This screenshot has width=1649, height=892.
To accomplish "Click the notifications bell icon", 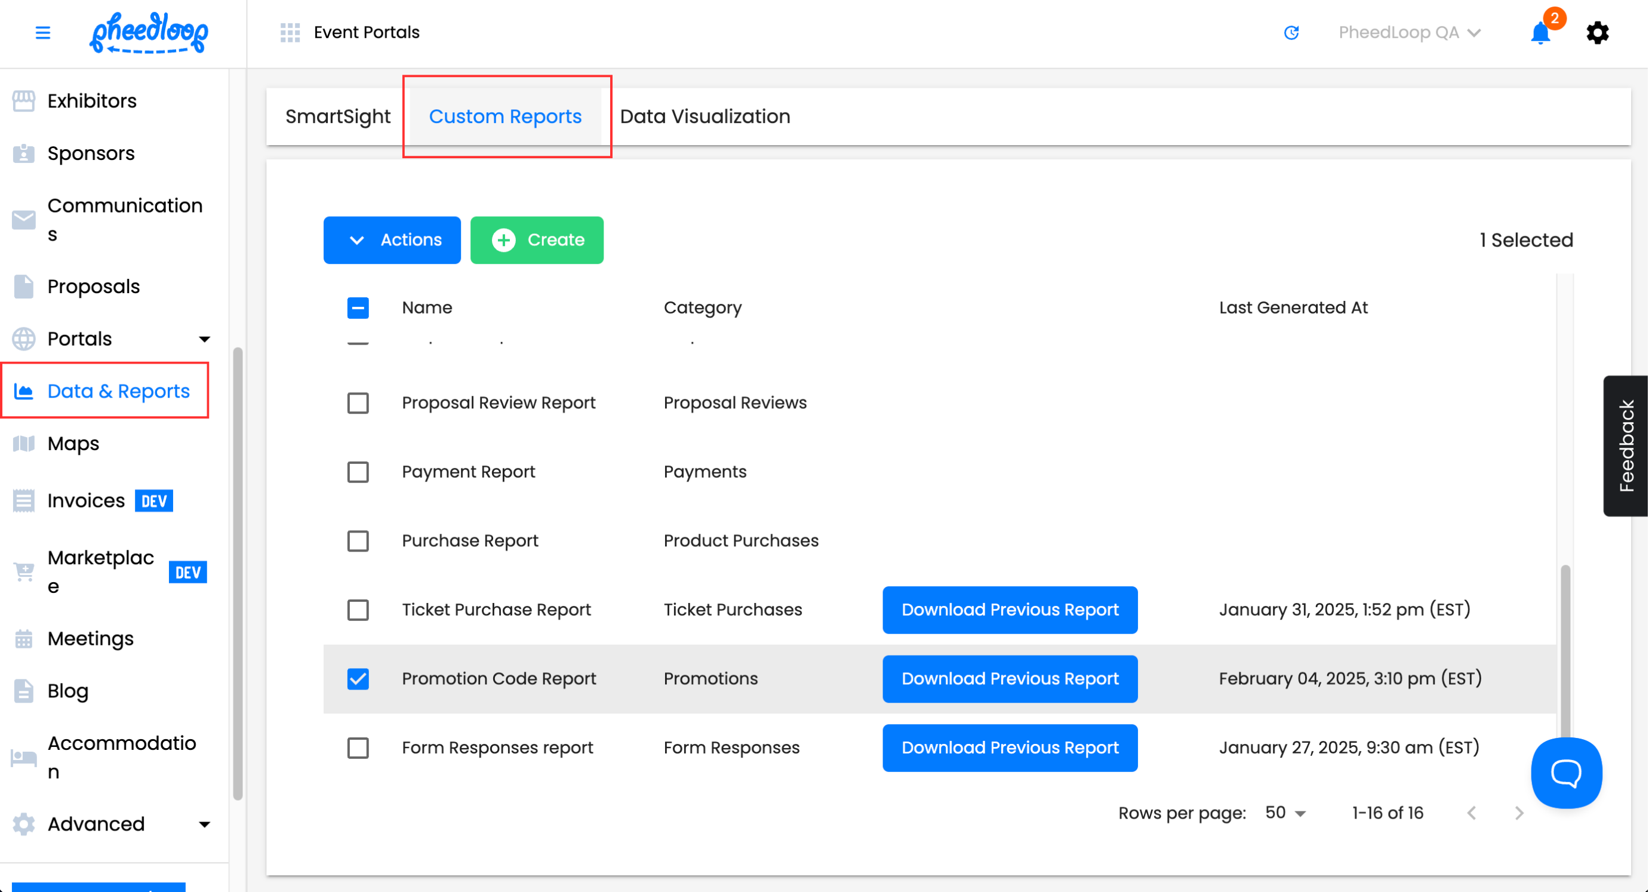I will pyautogui.click(x=1541, y=33).
